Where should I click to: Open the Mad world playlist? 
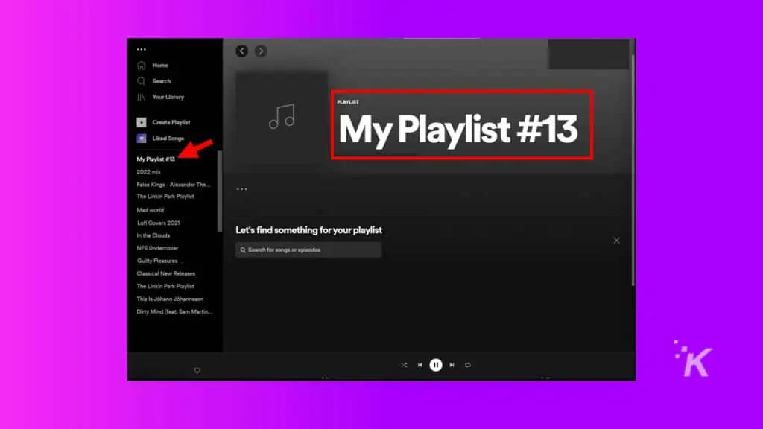pyautogui.click(x=151, y=210)
